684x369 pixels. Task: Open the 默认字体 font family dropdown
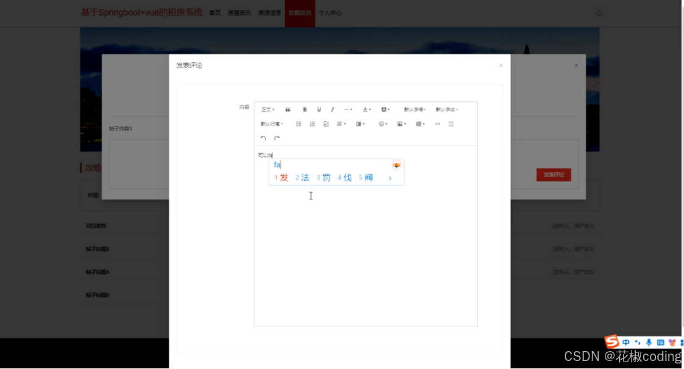pyautogui.click(x=447, y=109)
